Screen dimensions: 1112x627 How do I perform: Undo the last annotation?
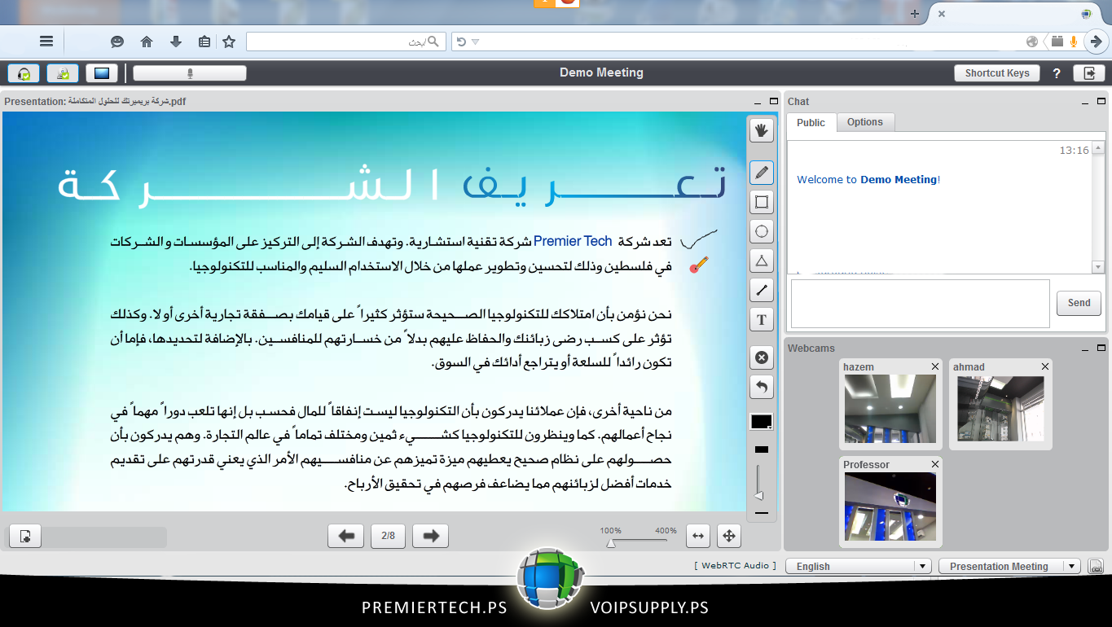click(762, 387)
